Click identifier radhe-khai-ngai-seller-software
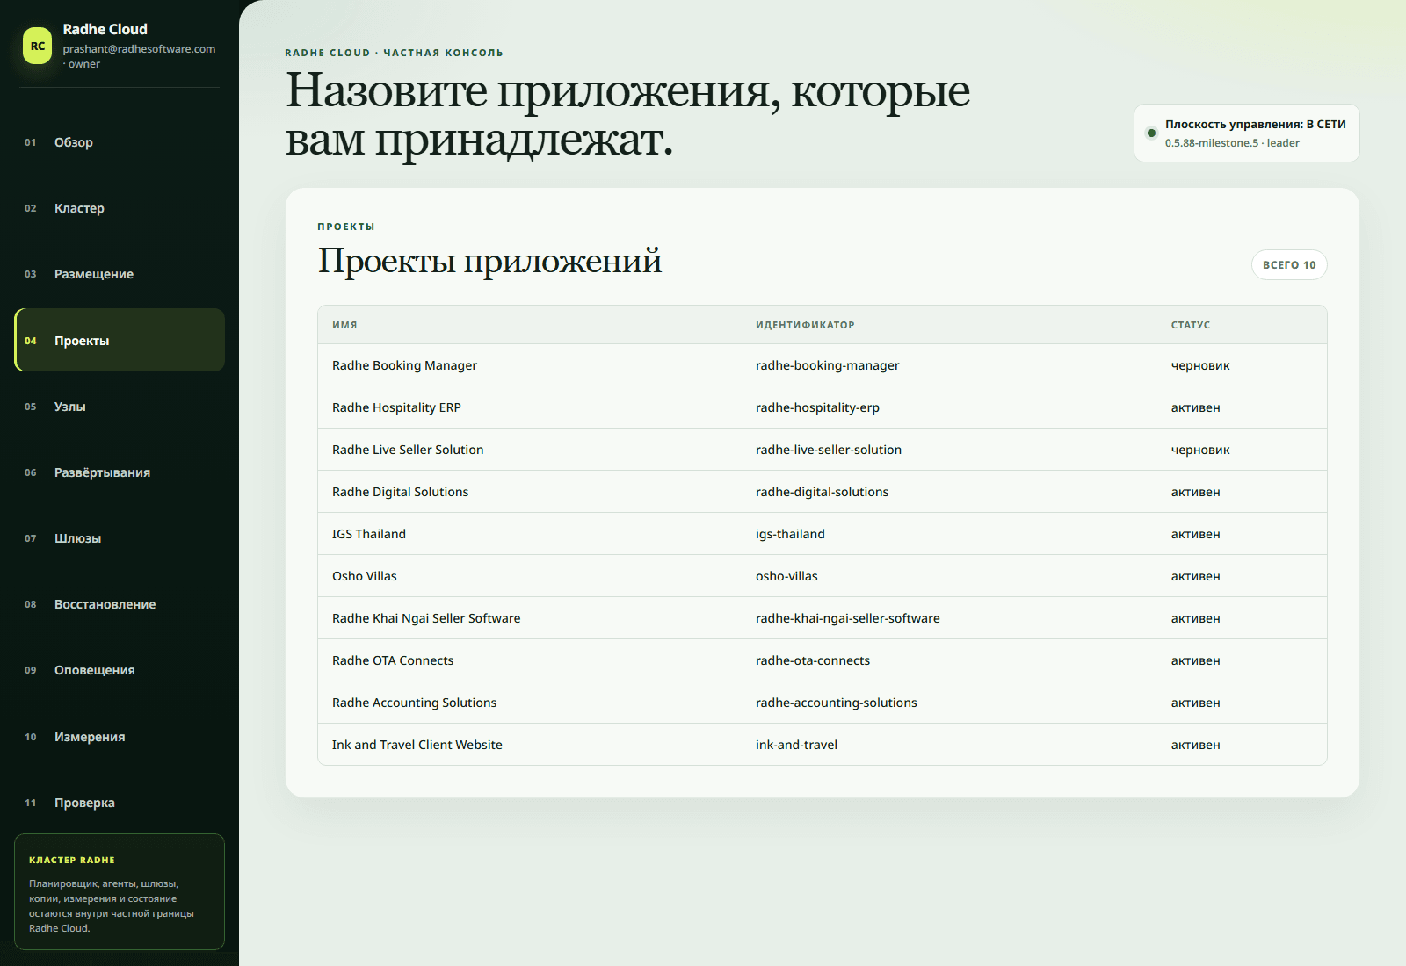The width and height of the screenshot is (1406, 966). [x=848, y=618]
